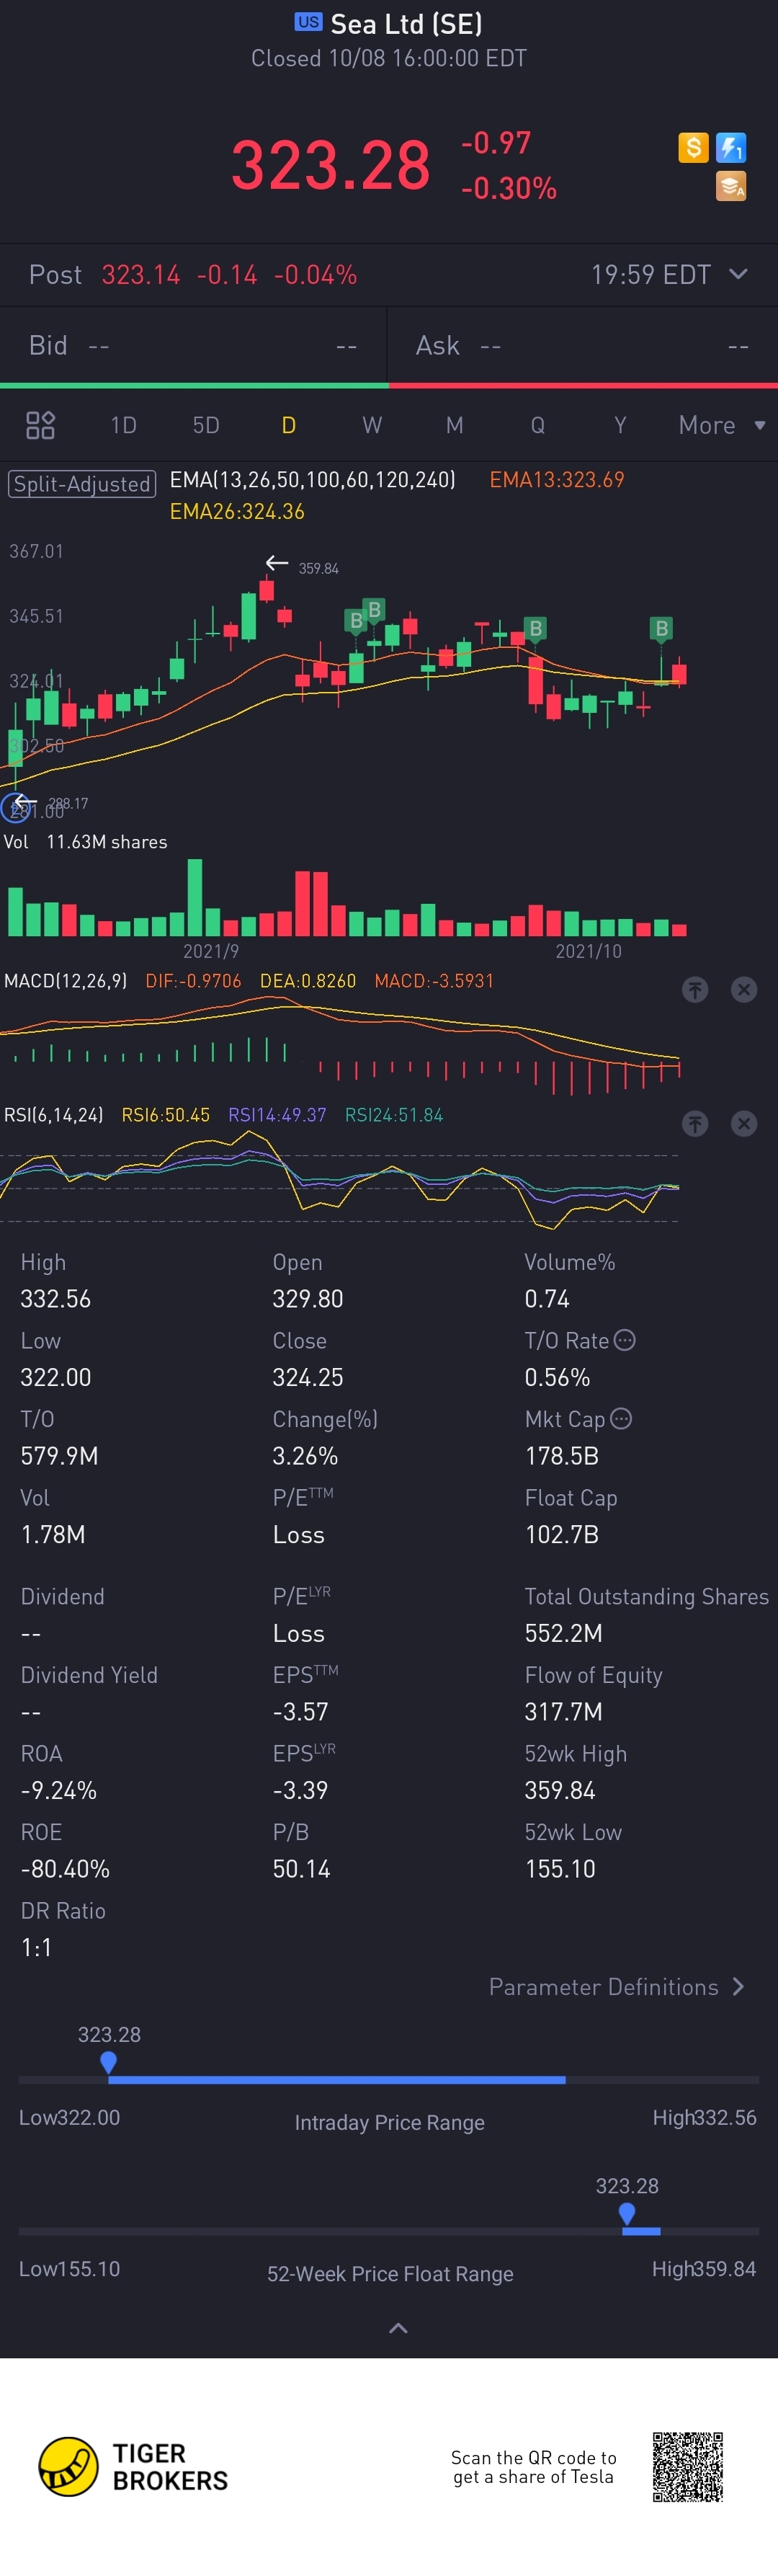Open the chart layout grid icon

coord(40,425)
